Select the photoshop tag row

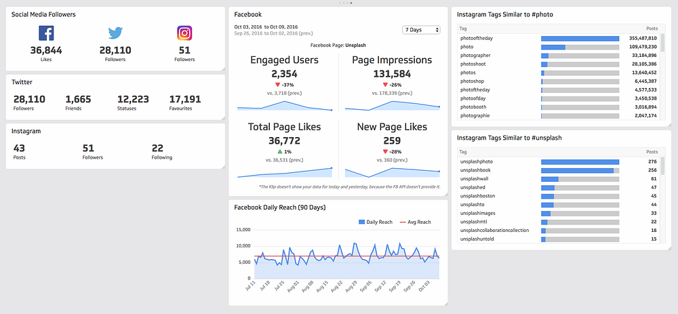click(559, 81)
